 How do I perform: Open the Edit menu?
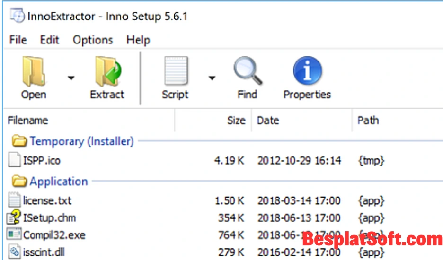50,40
